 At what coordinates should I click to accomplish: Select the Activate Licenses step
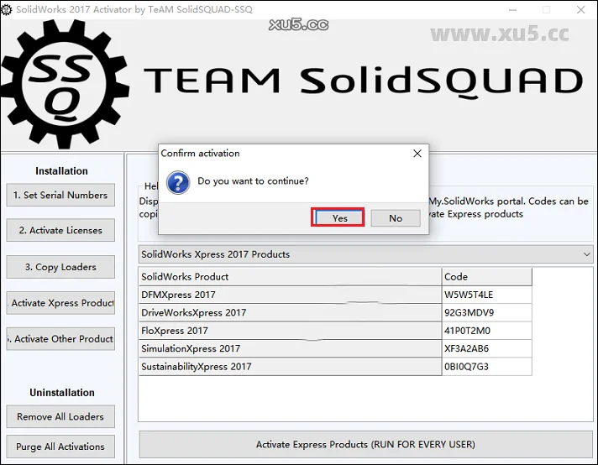pyautogui.click(x=60, y=231)
